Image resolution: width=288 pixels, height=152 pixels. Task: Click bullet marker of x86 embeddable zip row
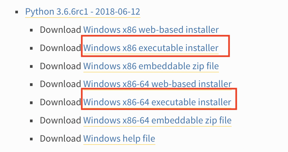click(x=31, y=67)
